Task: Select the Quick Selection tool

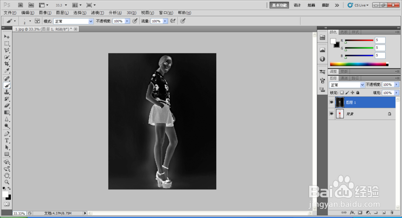Action: [x=7, y=57]
